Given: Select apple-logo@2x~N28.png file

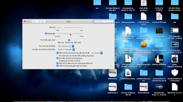Looking at the screenshot, I should coord(175,59).
